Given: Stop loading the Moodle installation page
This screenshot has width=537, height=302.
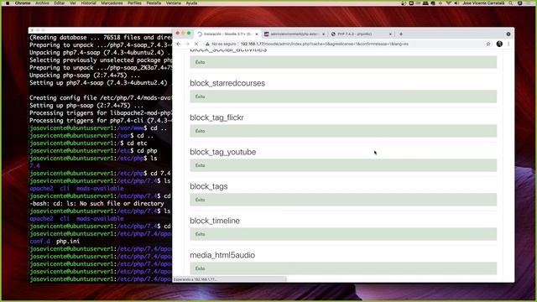Looking at the screenshot, I should [x=196, y=44].
